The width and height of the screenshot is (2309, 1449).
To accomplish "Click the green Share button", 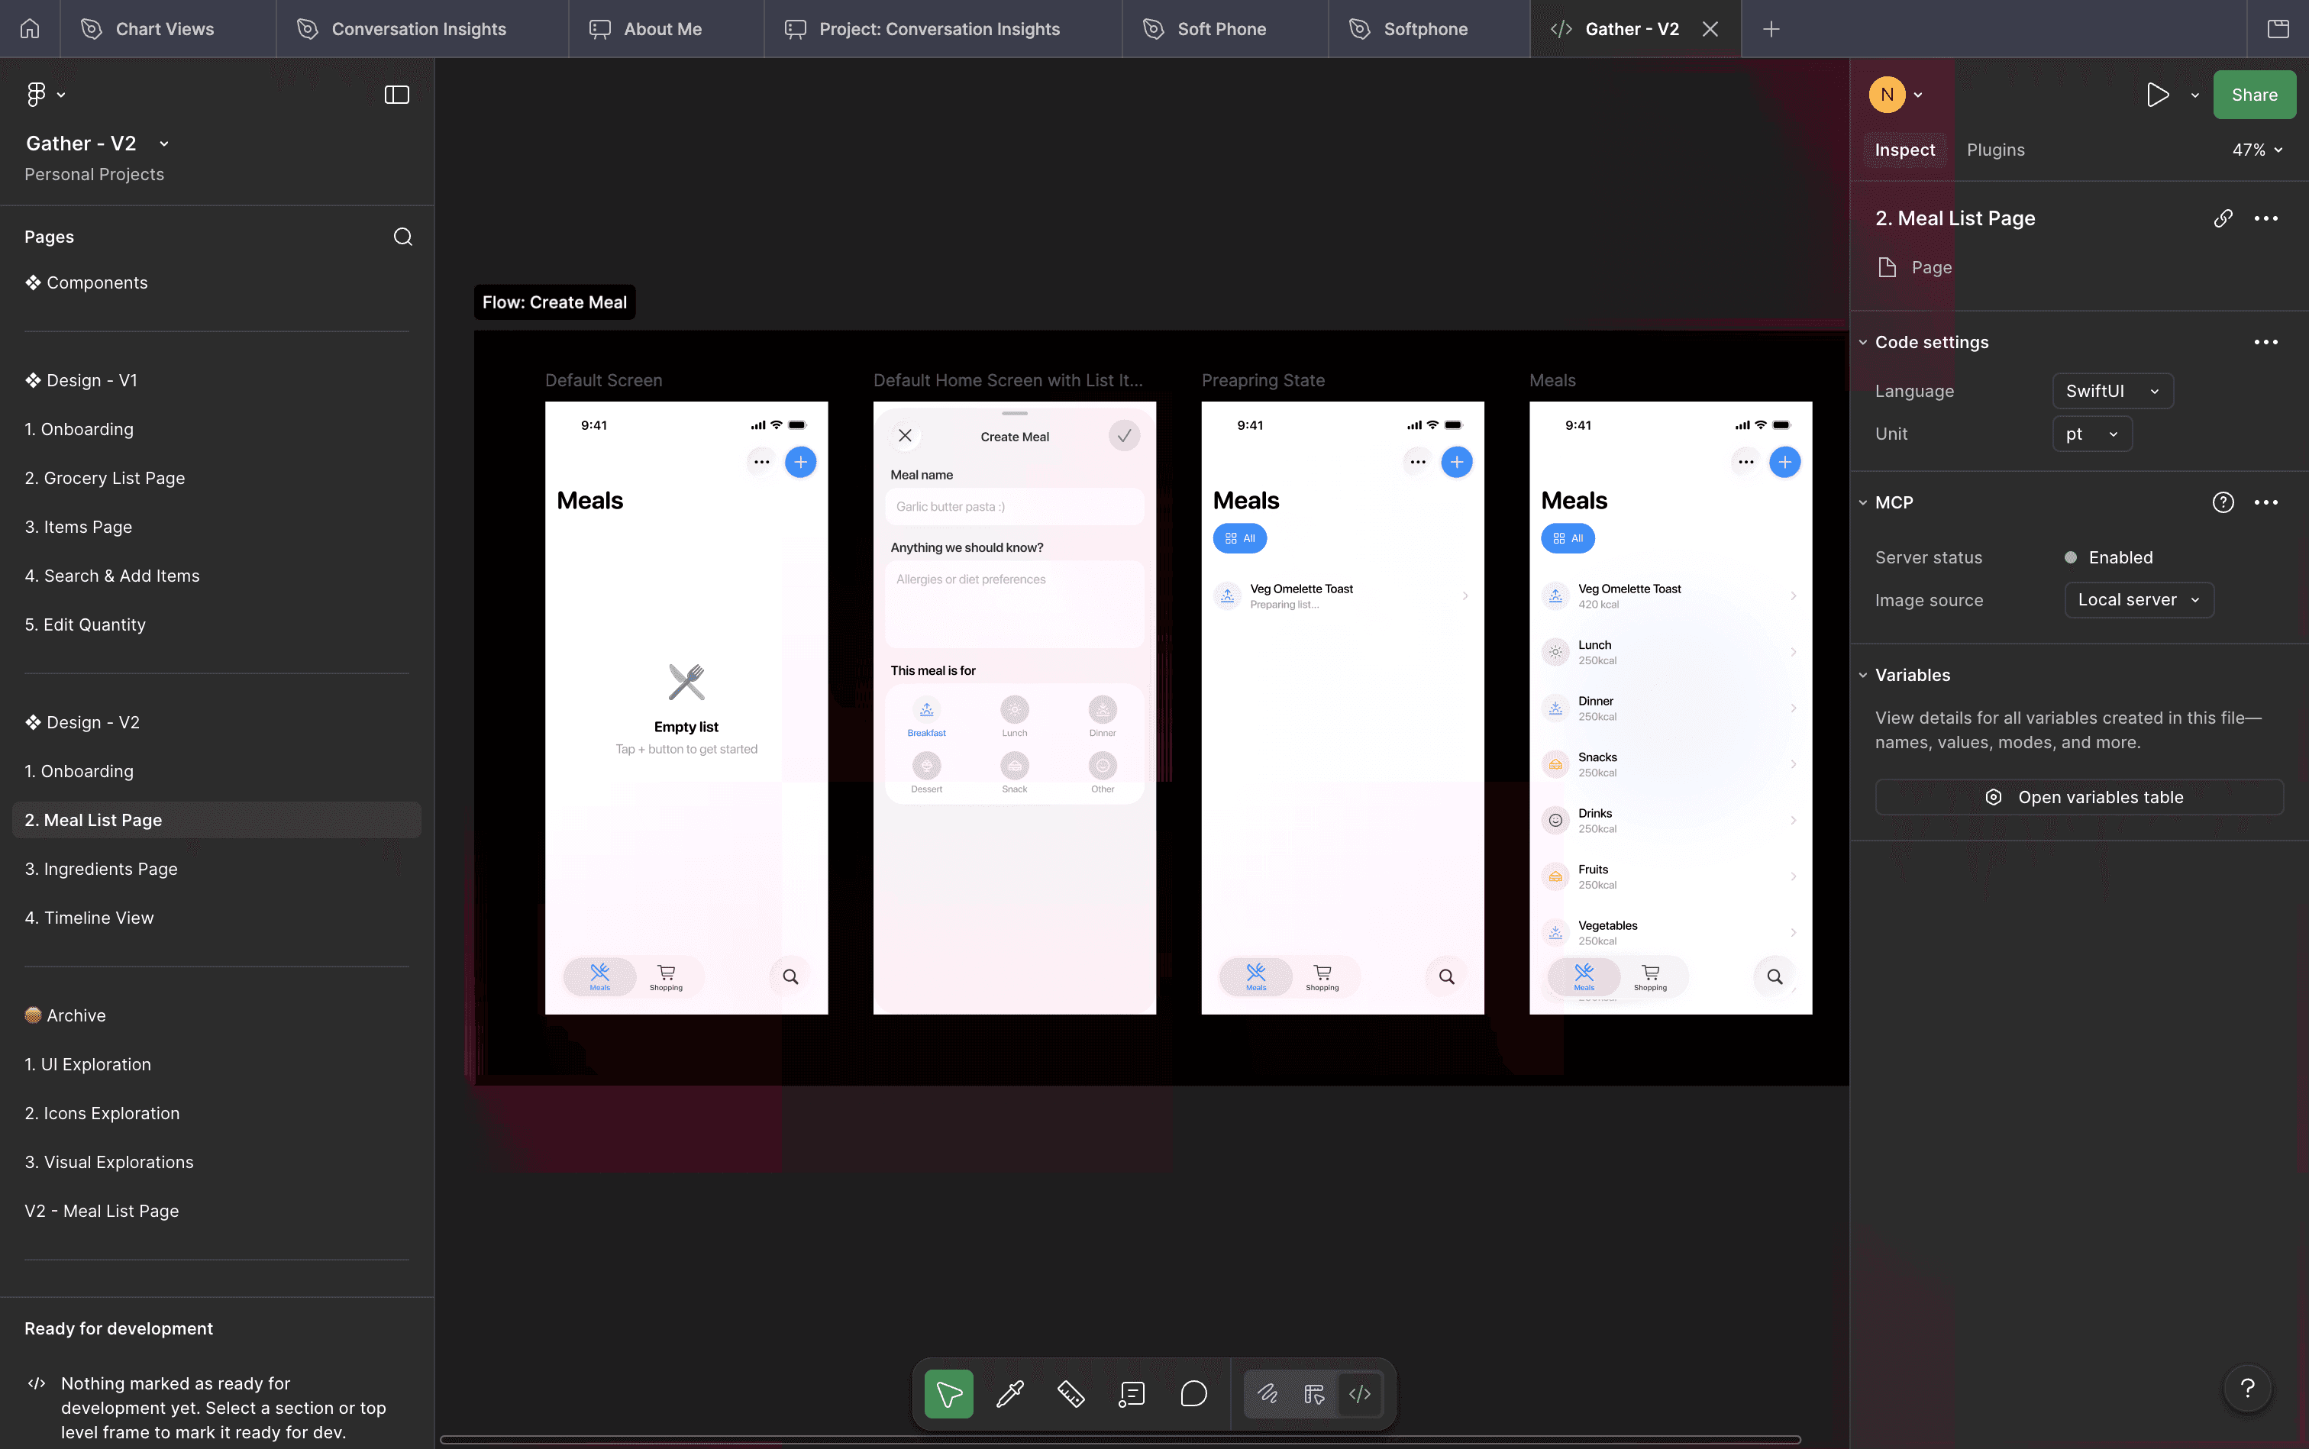I will (x=2253, y=95).
